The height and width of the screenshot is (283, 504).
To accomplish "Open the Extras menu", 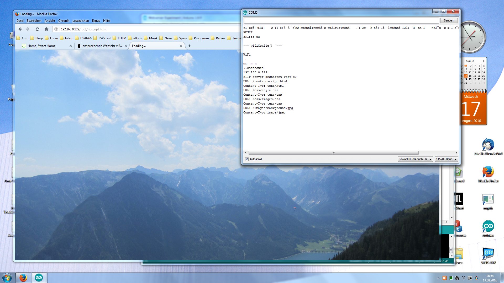I will pyautogui.click(x=96, y=21).
